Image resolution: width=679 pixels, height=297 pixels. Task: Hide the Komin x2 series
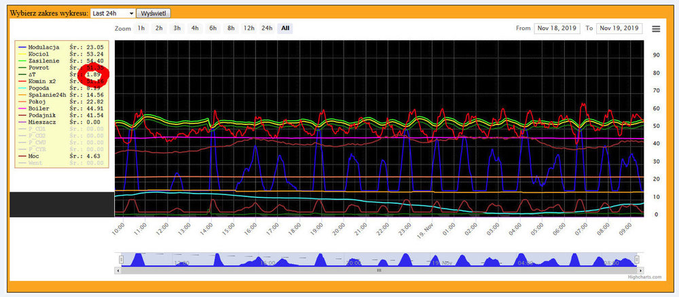coord(42,81)
